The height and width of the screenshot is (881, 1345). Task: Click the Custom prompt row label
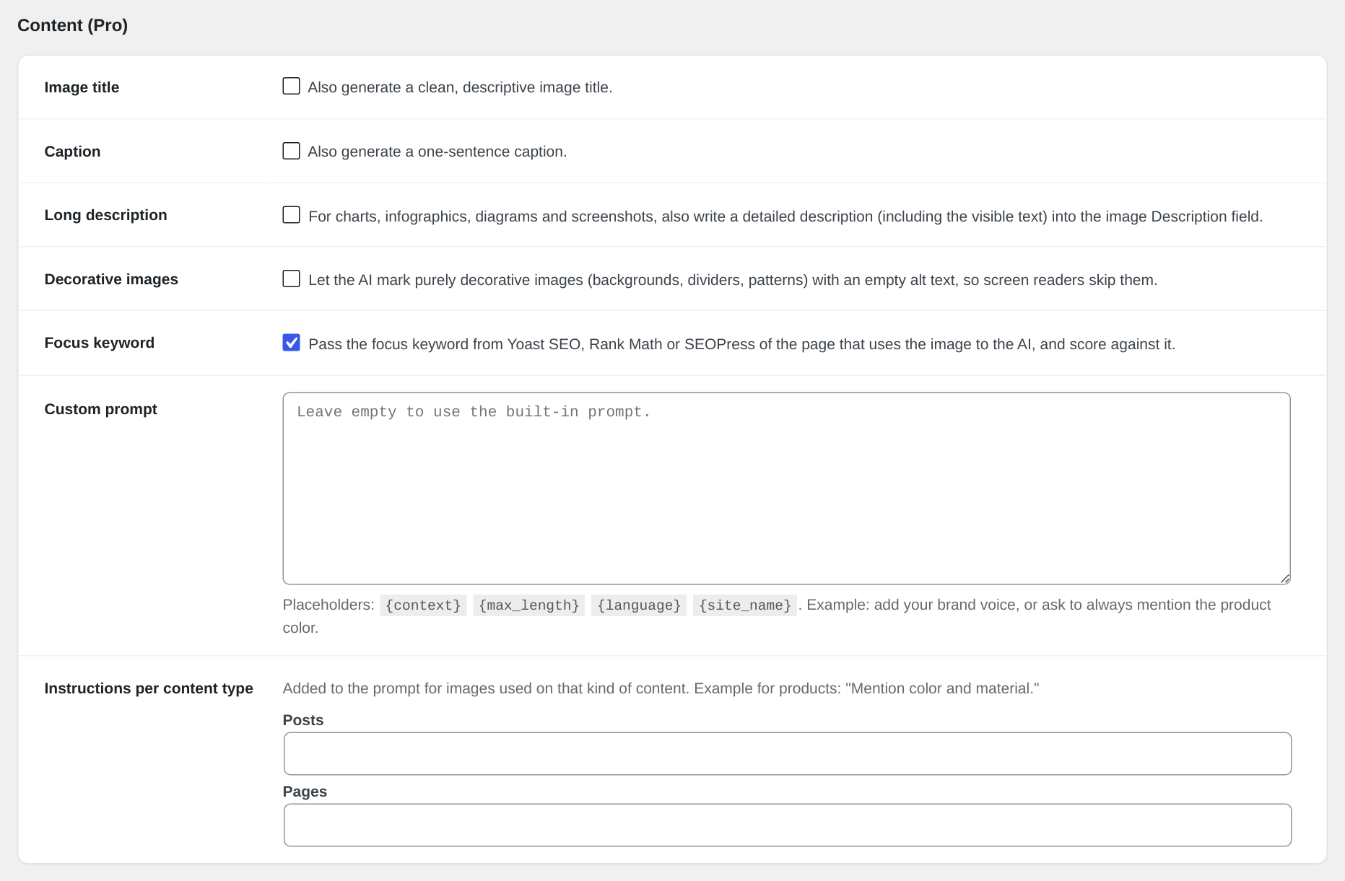click(x=100, y=409)
